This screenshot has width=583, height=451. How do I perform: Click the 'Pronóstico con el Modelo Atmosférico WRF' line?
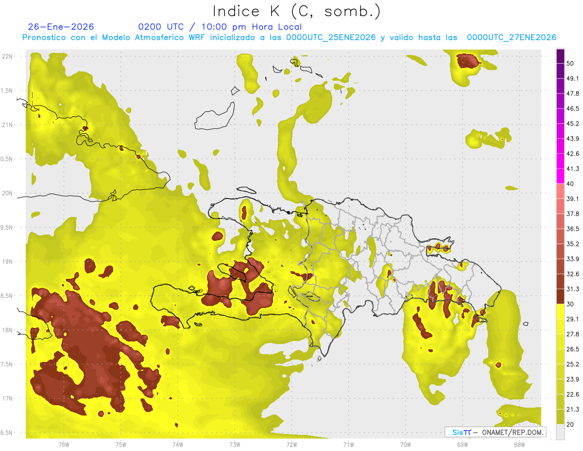pos(290,37)
